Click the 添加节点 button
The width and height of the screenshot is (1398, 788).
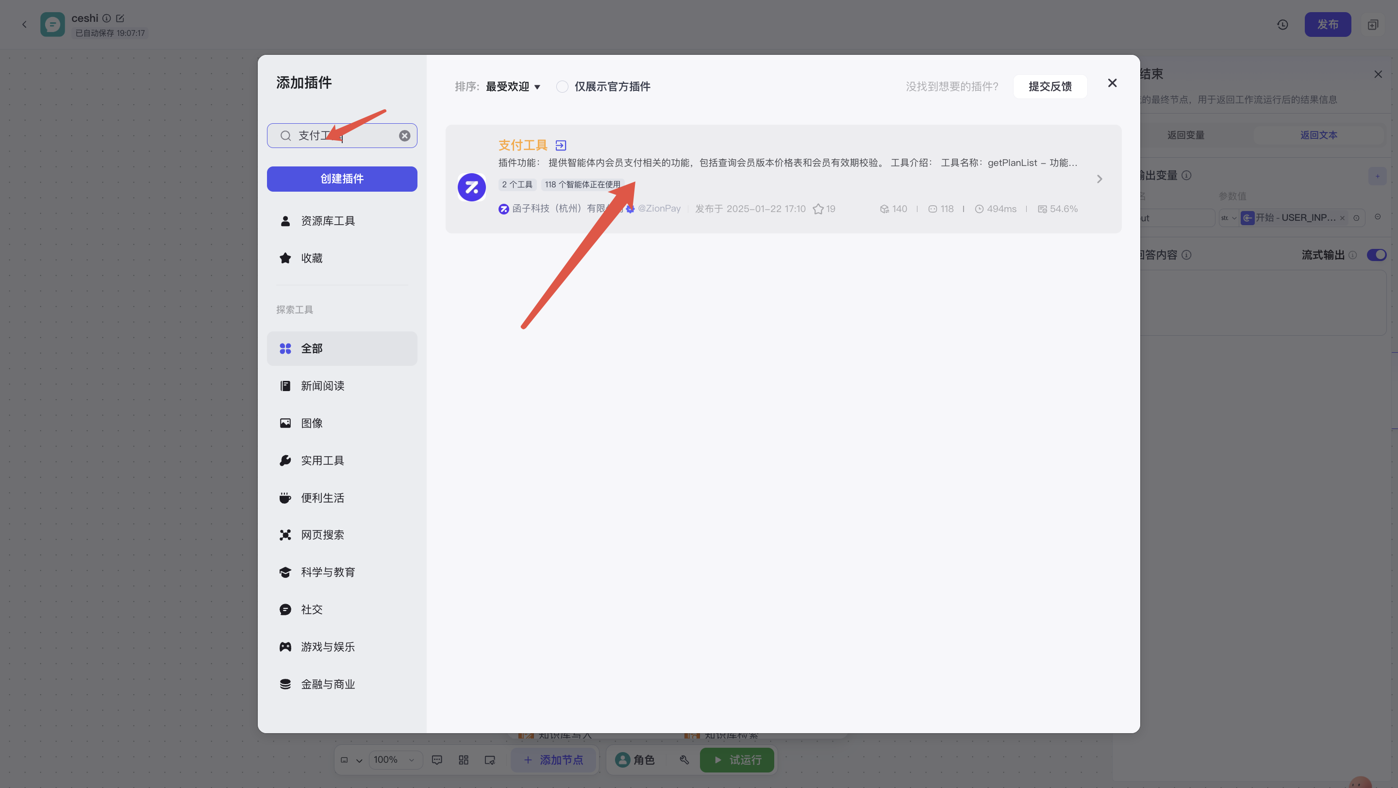coord(553,760)
